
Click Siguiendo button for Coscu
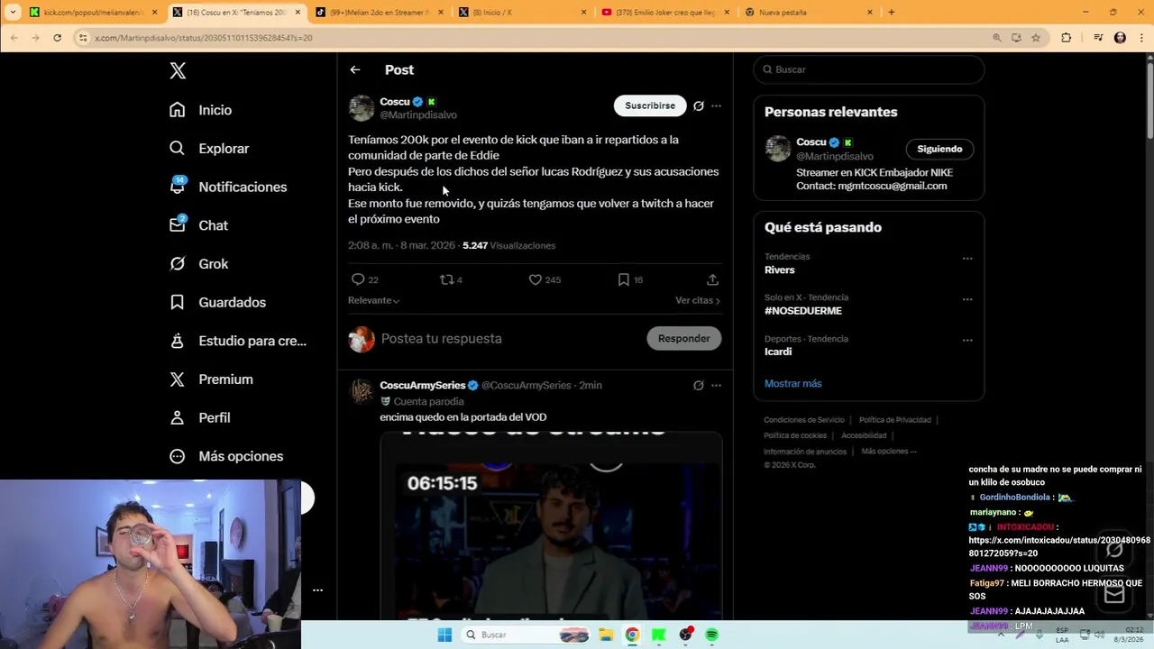click(x=939, y=149)
